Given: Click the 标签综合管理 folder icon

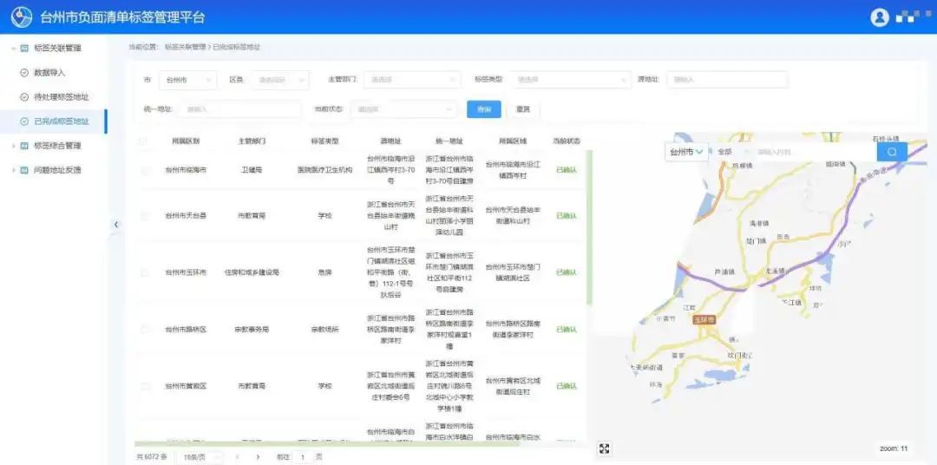Looking at the screenshot, I should point(24,146).
